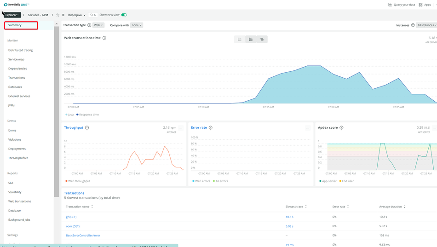The height and width of the screenshot is (247, 437).
Task: Toggle All errors legend series
Action: (x=220, y=181)
